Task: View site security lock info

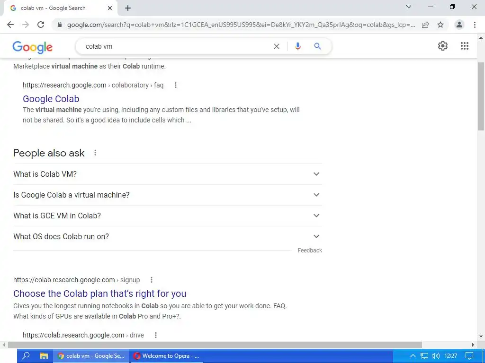Action: [x=60, y=25]
